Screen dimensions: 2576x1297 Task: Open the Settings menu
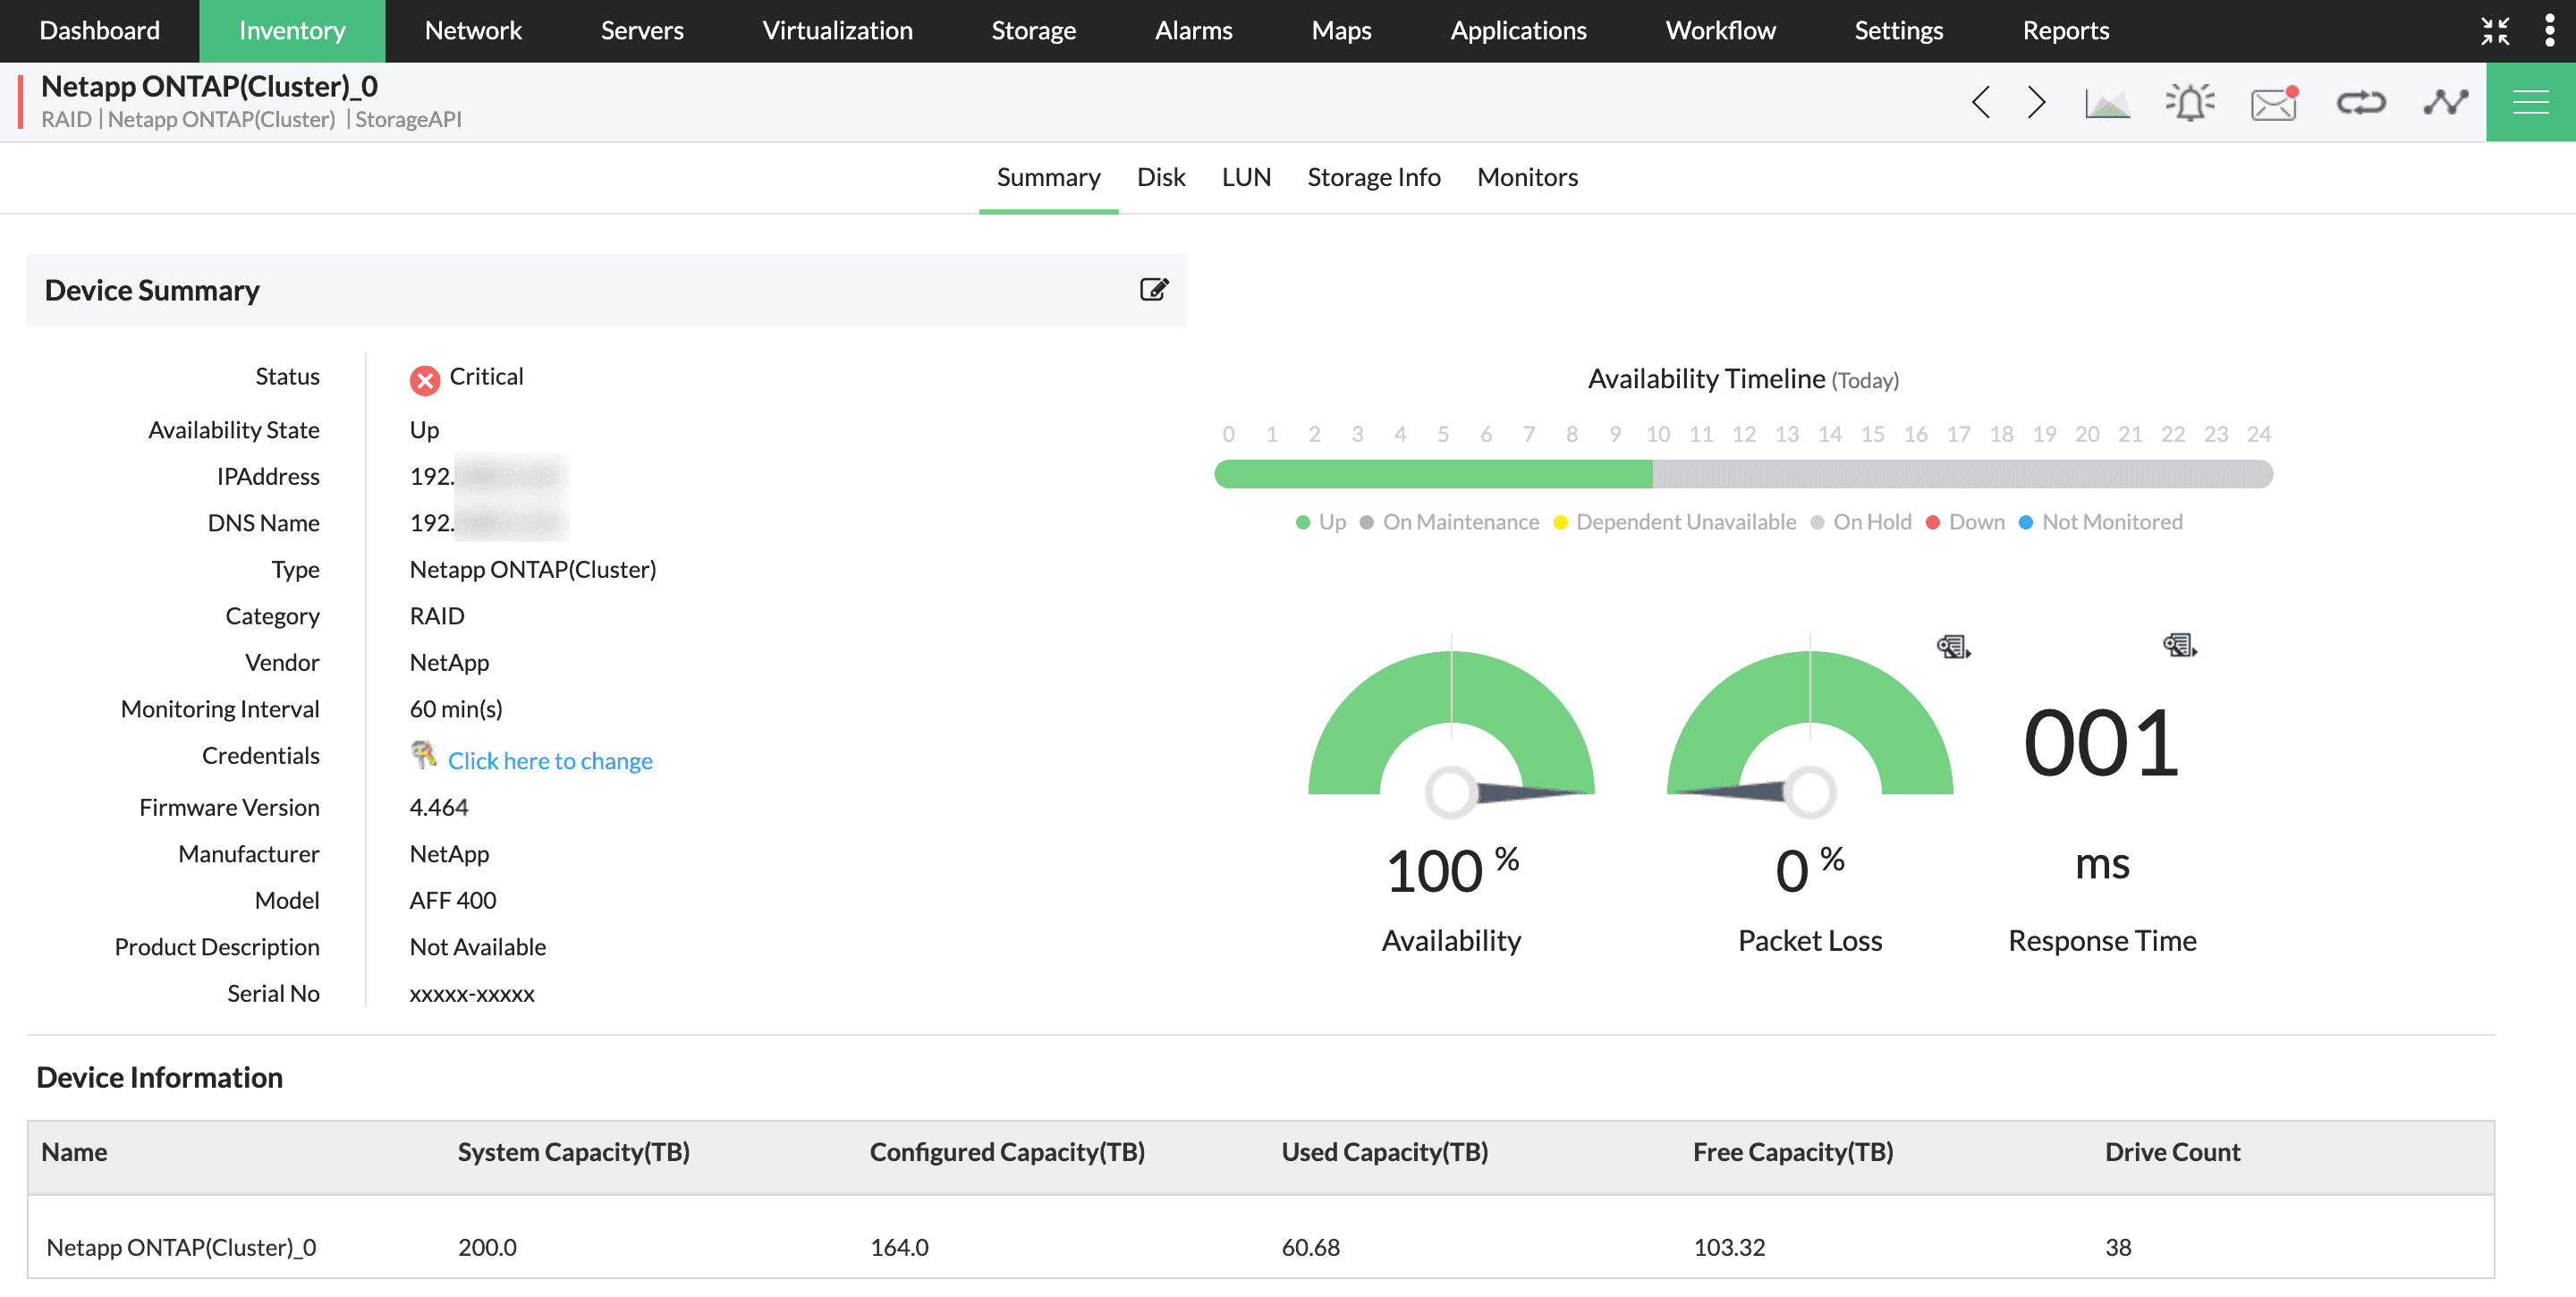coord(1898,31)
